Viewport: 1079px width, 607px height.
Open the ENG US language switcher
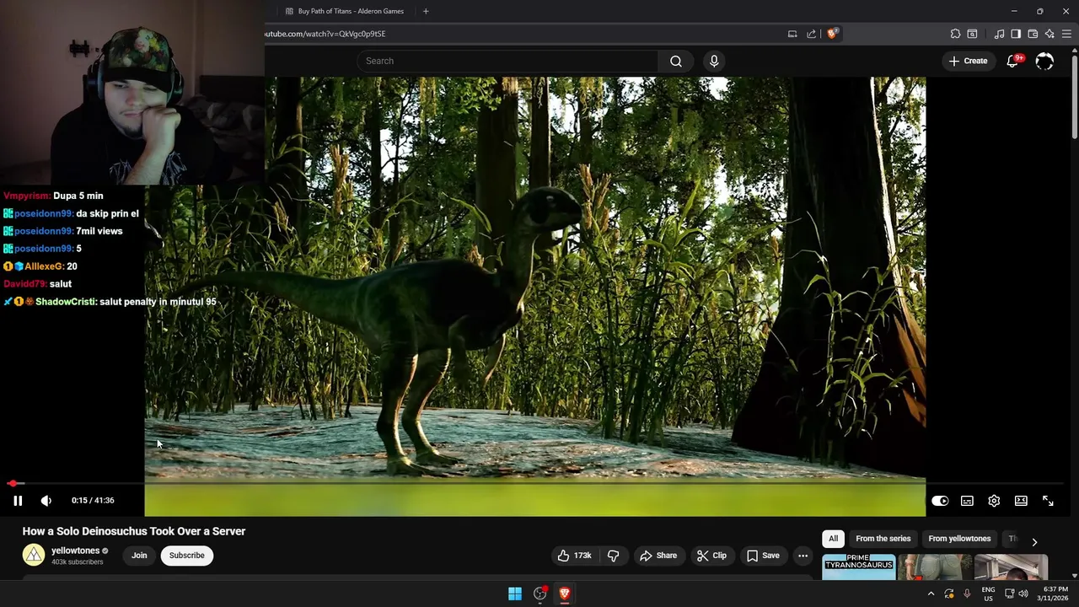pos(989,594)
